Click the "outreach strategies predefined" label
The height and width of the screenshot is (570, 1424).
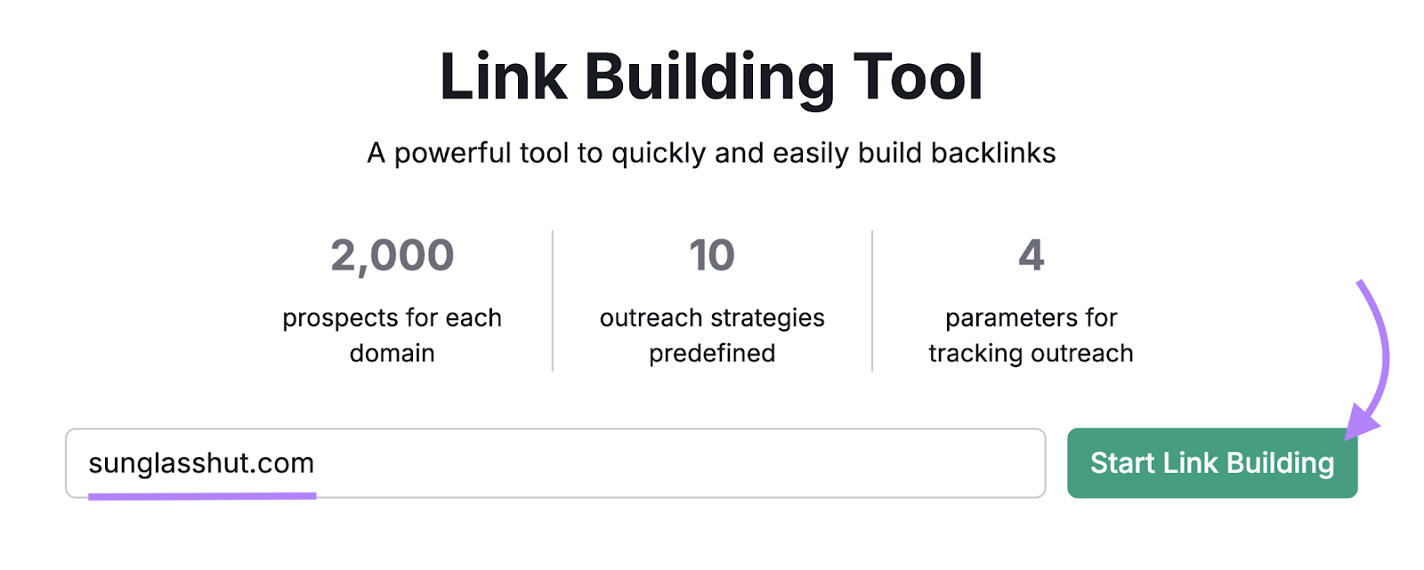point(711,334)
